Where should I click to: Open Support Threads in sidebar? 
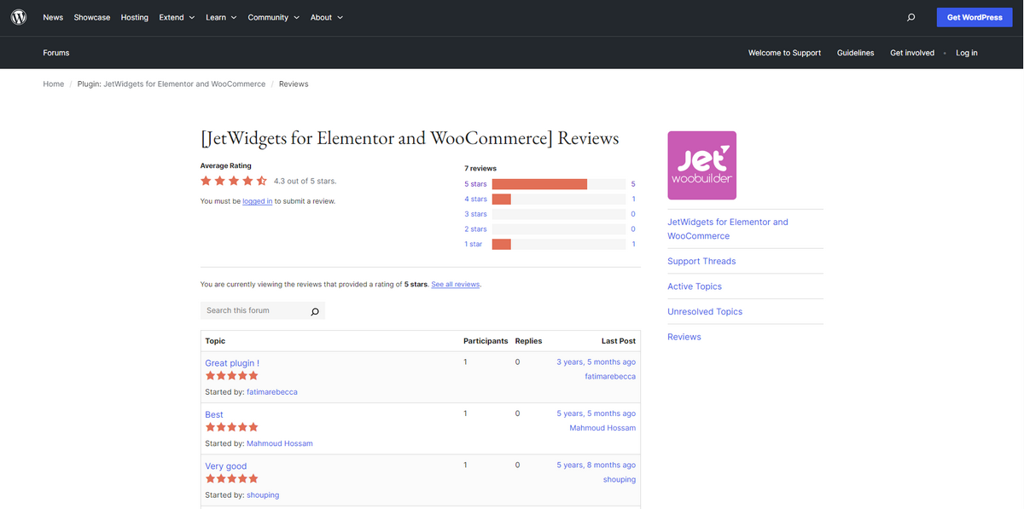701,261
